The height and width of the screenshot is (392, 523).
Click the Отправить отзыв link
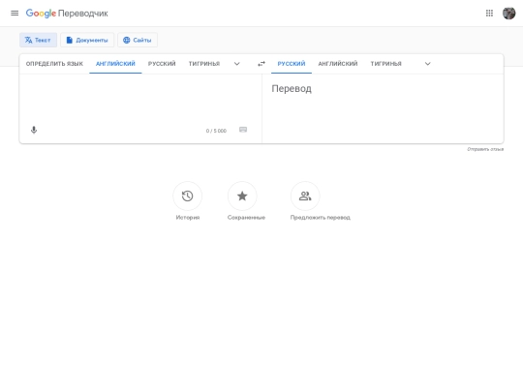pyautogui.click(x=485, y=149)
